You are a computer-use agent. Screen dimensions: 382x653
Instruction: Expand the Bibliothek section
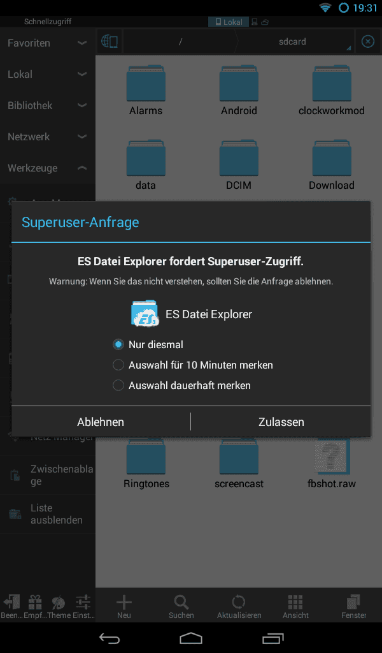(x=48, y=105)
